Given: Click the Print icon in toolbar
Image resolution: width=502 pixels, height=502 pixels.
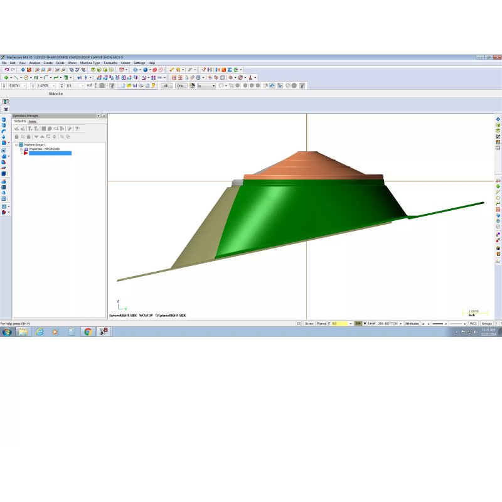Looking at the screenshot, I should [x=141, y=85].
